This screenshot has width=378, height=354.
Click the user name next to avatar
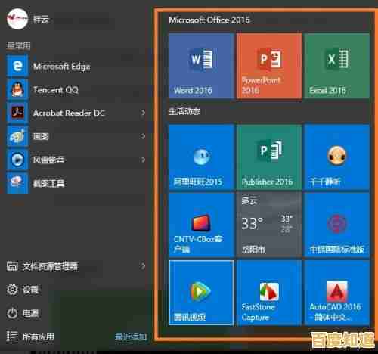coord(41,19)
